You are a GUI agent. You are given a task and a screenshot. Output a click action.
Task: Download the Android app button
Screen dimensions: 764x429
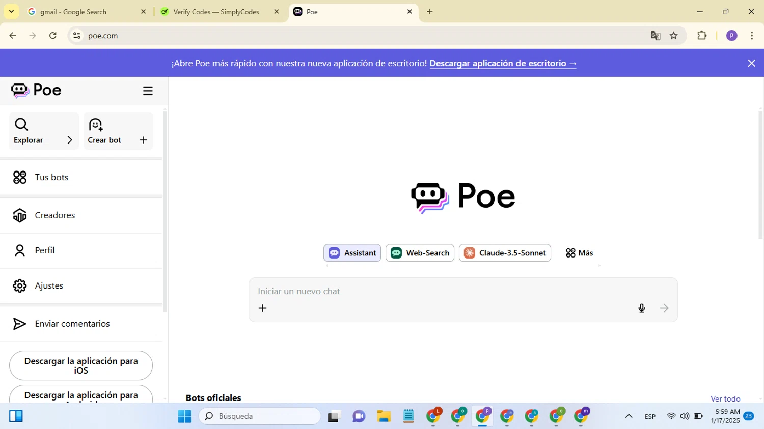coord(81,394)
